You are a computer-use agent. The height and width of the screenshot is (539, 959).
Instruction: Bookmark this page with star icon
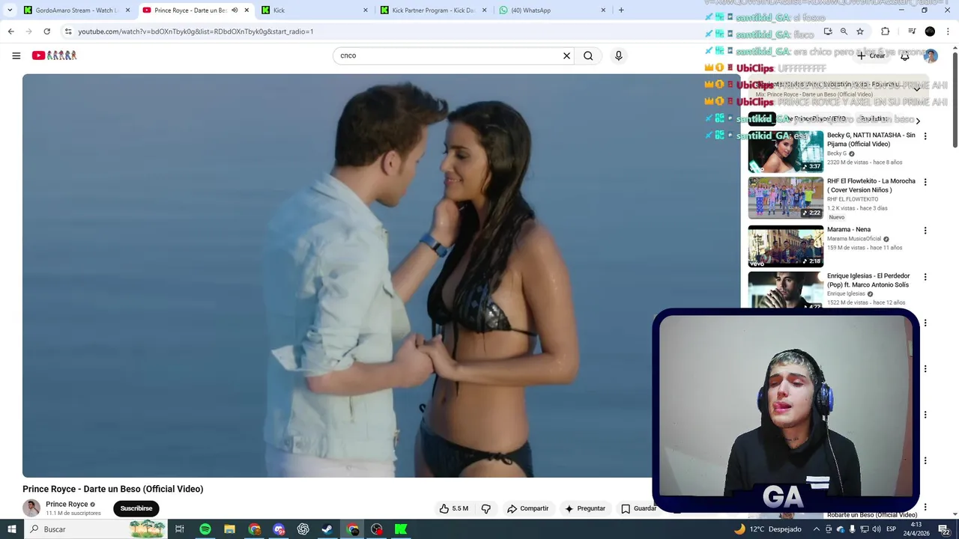pos(860,31)
